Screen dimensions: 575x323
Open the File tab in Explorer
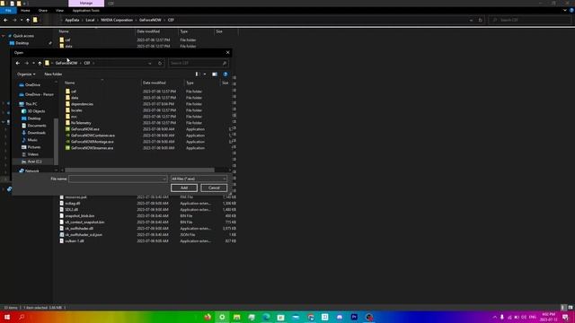tap(8, 11)
